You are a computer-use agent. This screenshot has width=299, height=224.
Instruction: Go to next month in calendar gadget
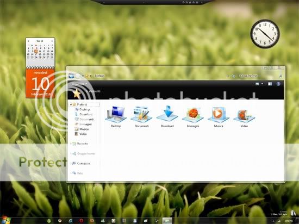click(x=52, y=41)
